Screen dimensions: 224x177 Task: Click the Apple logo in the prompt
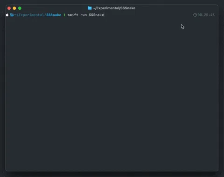tap(7, 15)
